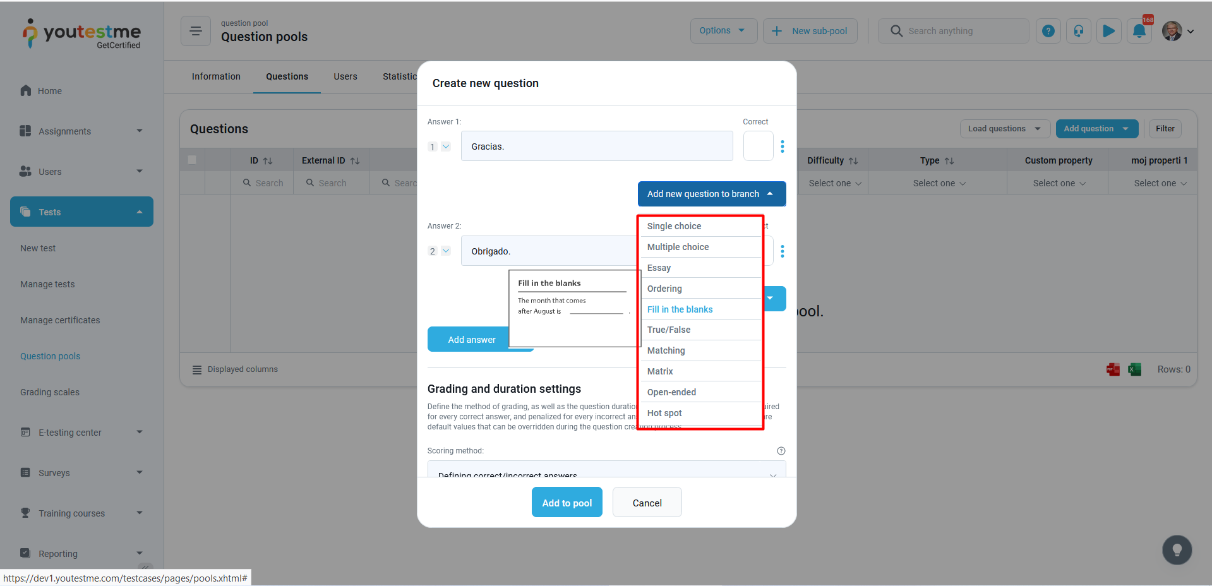Click the Filter button
The height and width of the screenshot is (586, 1212).
1165,129
